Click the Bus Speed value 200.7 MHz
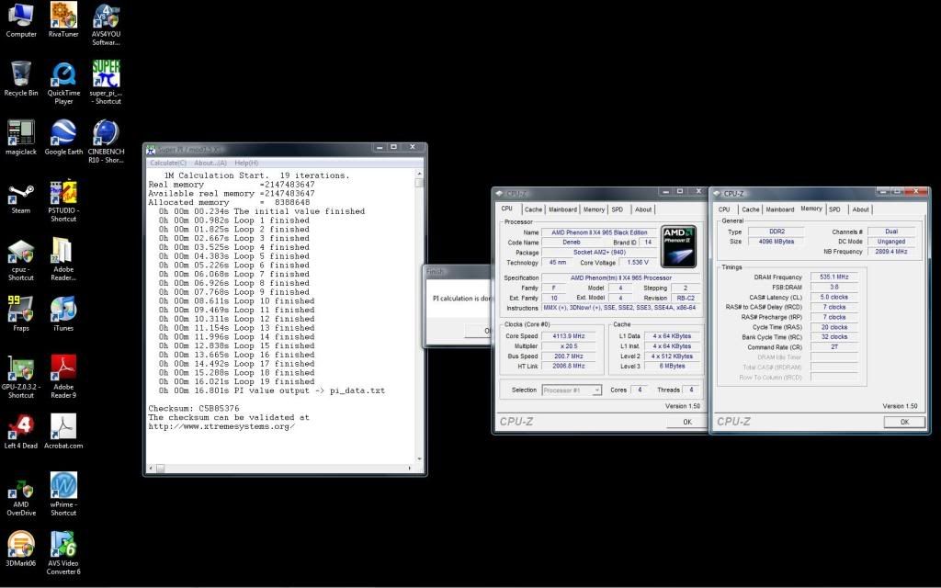The width and height of the screenshot is (941, 588). pos(568,356)
